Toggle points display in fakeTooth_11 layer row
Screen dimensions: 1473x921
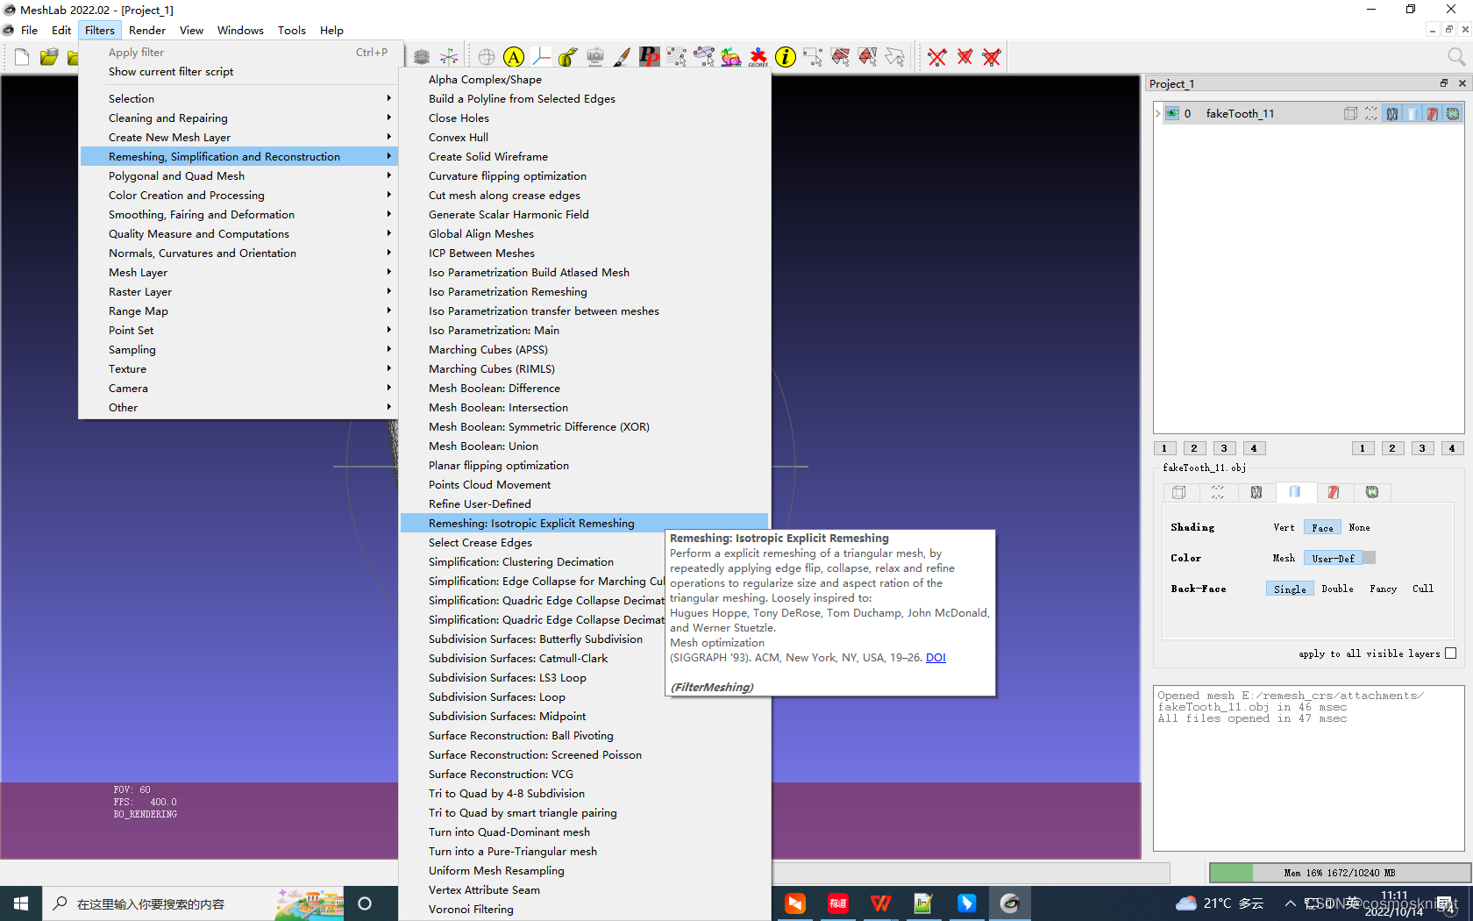(x=1371, y=113)
